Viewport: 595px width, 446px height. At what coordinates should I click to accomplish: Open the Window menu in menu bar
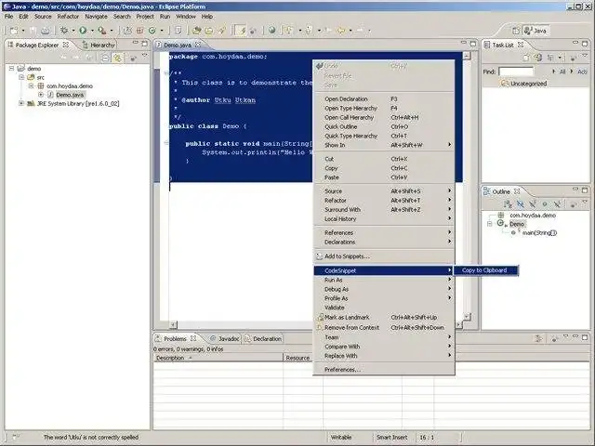point(186,17)
